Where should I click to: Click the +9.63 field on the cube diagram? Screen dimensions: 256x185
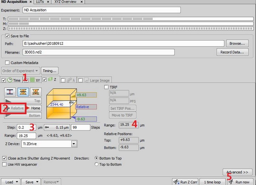pyautogui.click(x=86, y=95)
